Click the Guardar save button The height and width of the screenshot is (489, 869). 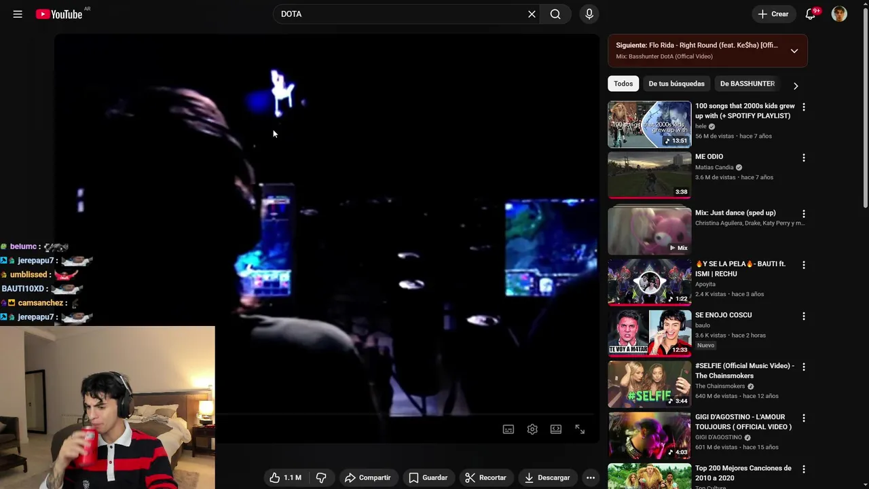pos(428,477)
